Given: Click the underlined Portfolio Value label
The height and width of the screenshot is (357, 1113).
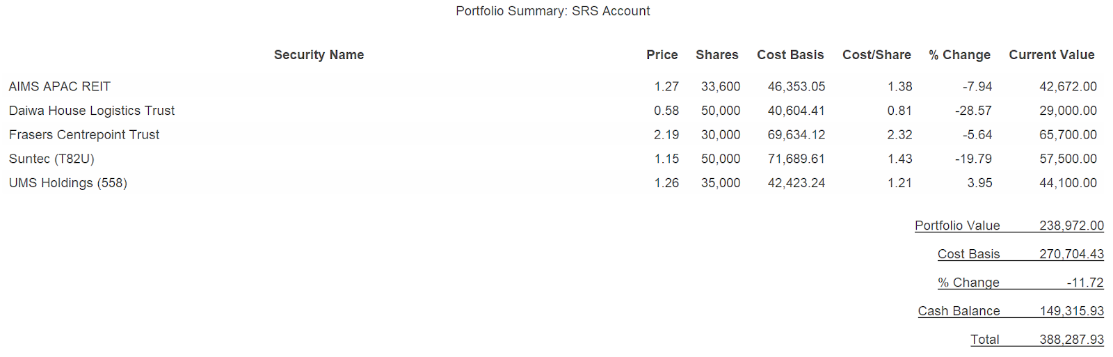Looking at the screenshot, I should tap(957, 225).
